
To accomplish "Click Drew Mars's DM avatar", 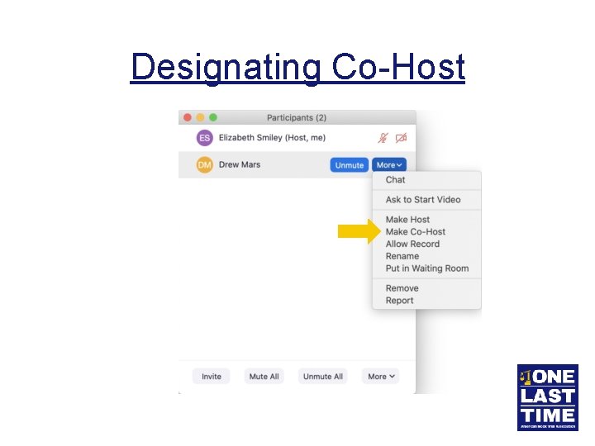I will tap(205, 165).
